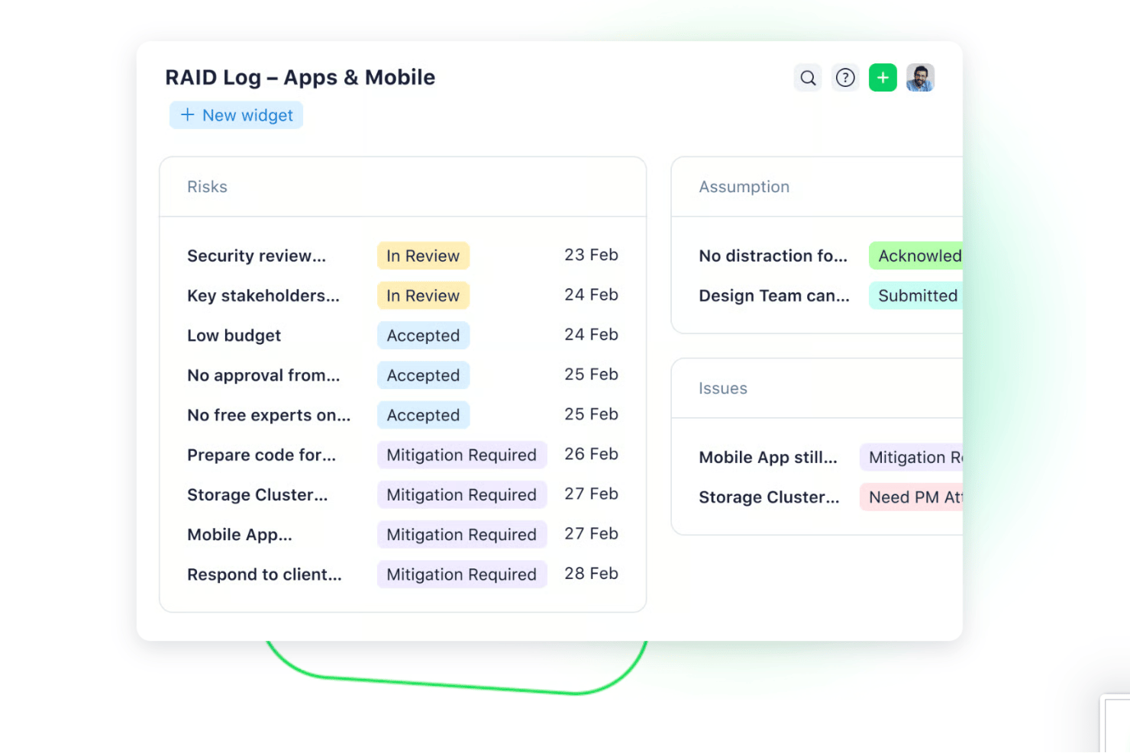This screenshot has height=753, width=1130.
Task: Select the Risks widget title
Action: (207, 187)
